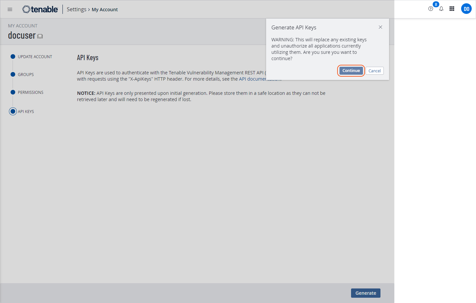Open the apps grid switcher
The height and width of the screenshot is (303, 476).
click(x=452, y=9)
